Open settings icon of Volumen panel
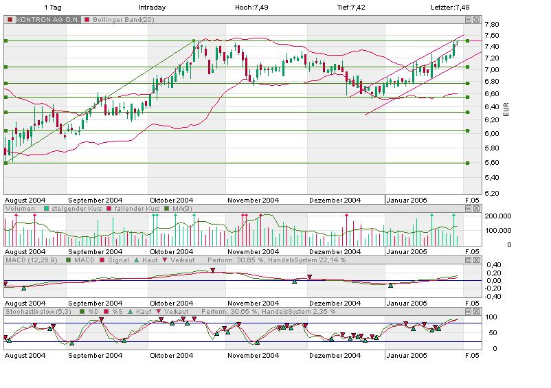The width and height of the screenshot is (551, 388). (x=467, y=208)
